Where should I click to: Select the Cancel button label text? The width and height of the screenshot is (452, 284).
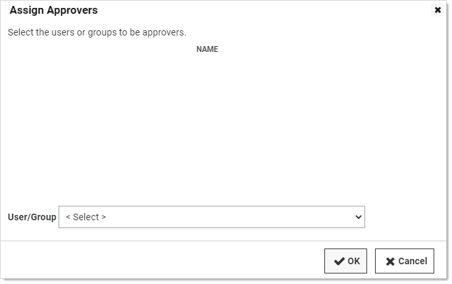413,261
